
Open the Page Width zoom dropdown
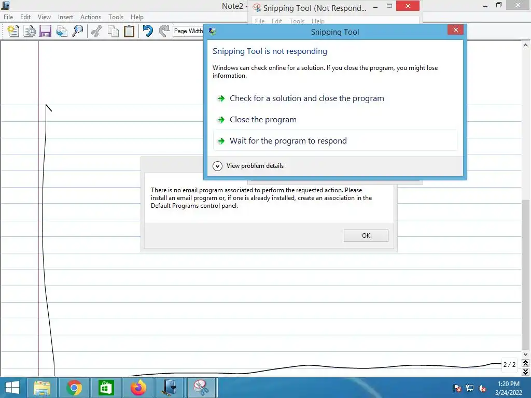[188, 31]
